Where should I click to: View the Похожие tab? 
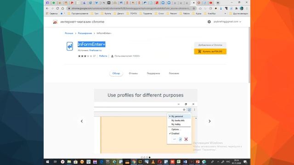[174, 73]
